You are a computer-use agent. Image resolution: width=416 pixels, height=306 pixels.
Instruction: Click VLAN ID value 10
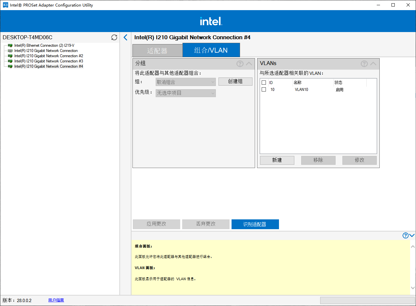272,90
